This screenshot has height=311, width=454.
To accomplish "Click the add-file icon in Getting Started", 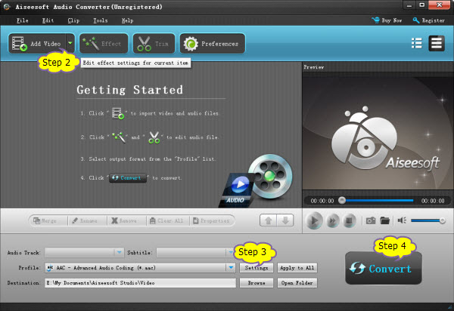I will [118, 113].
